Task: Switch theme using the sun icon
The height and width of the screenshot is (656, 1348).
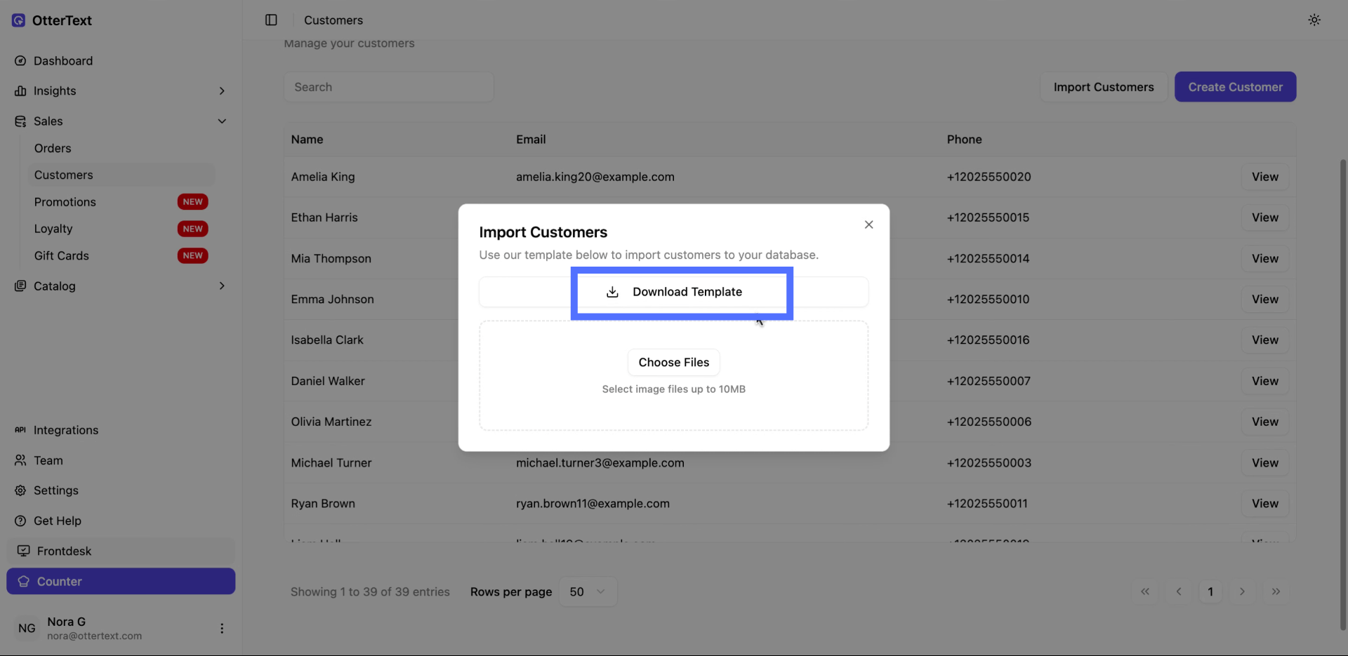Action: pos(1314,20)
